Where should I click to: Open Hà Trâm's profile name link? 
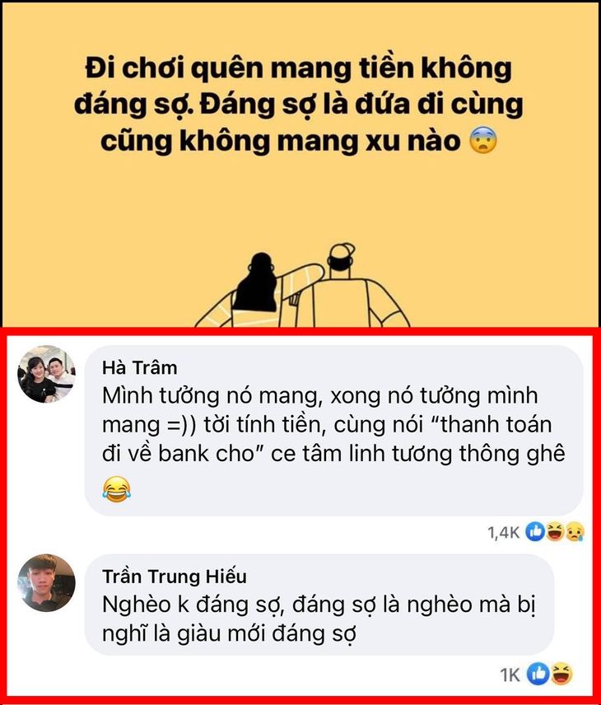coord(139,368)
